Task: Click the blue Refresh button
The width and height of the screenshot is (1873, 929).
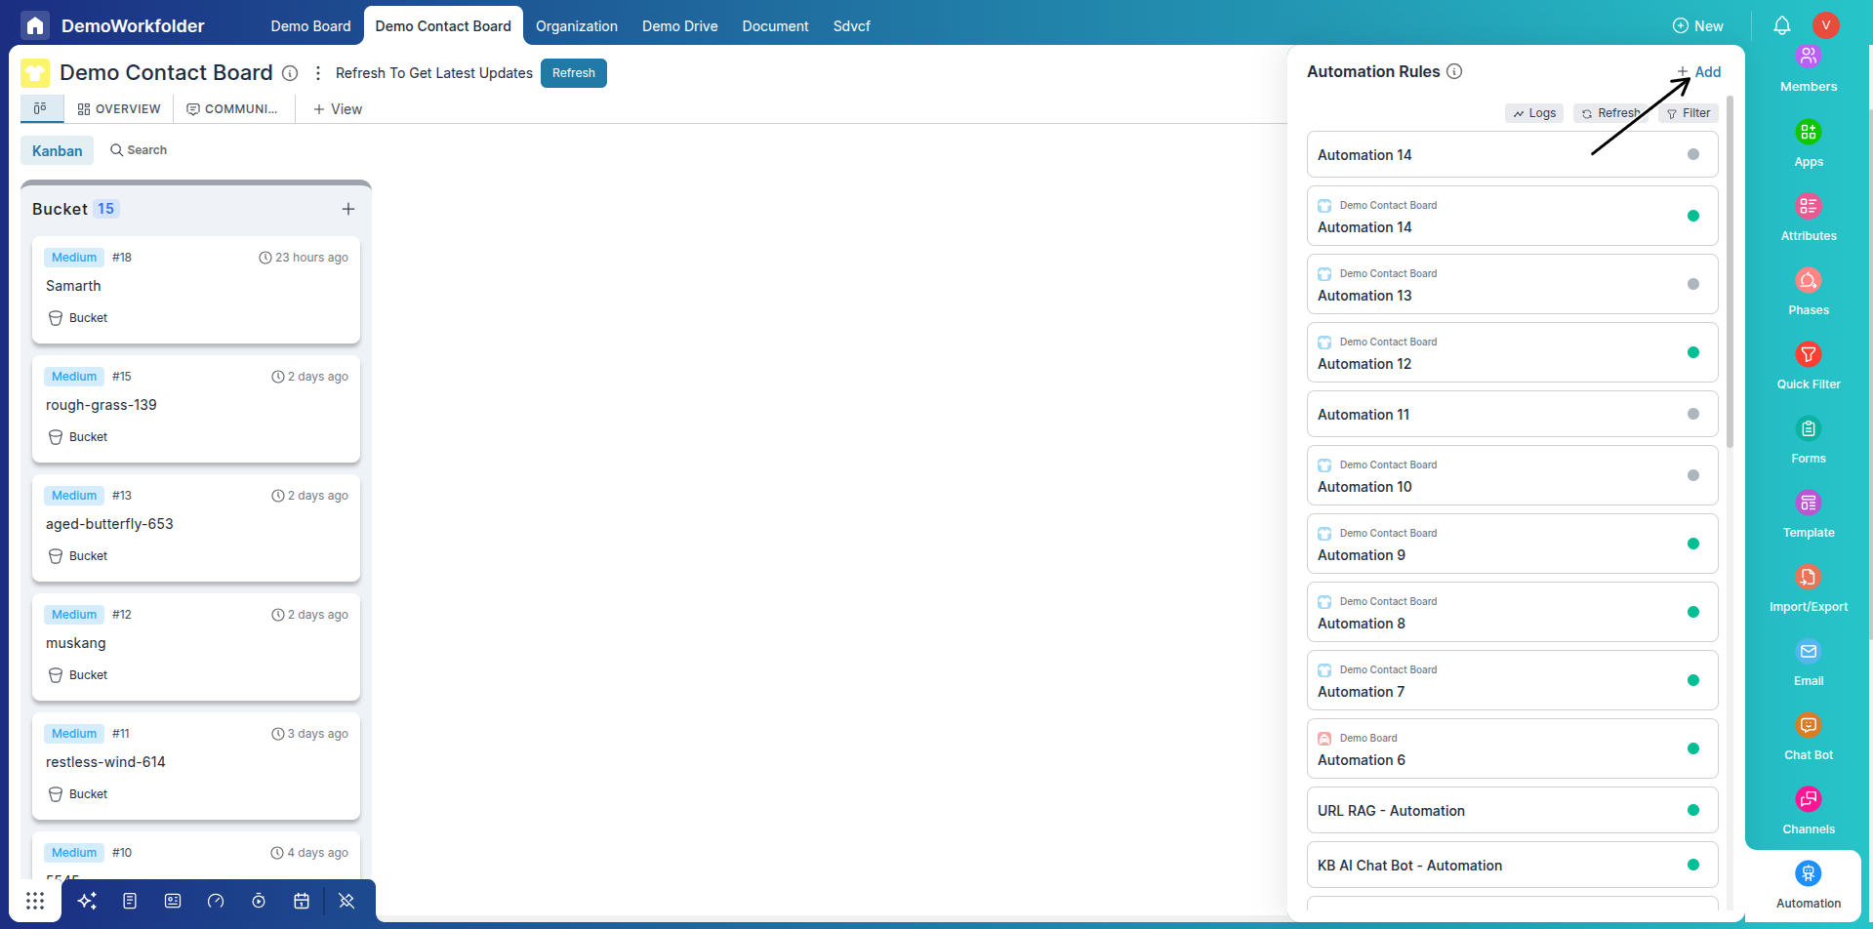Action: click(x=574, y=73)
